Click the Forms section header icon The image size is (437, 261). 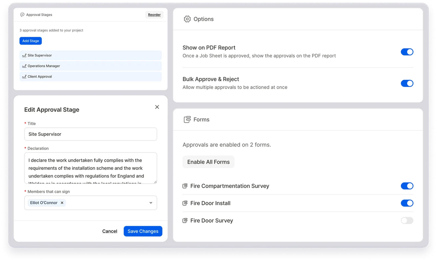click(x=187, y=120)
